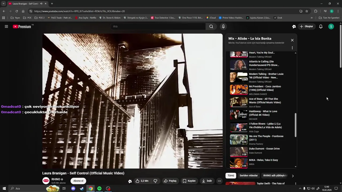
Task: Open the Mix playlist three-dot options
Action: click(x=292, y=48)
